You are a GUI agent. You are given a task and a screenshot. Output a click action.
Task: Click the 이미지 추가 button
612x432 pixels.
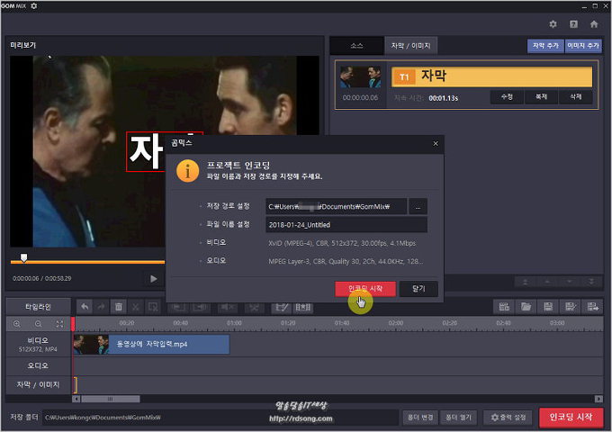click(583, 46)
